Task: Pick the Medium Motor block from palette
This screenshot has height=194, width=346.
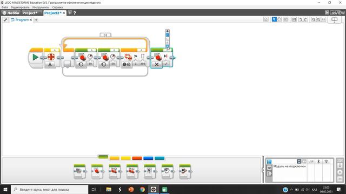Action: tap(79, 171)
